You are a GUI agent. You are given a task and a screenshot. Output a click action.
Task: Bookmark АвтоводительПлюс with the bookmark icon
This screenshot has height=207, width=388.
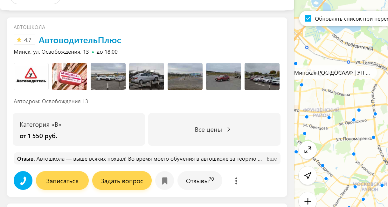click(x=164, y=181)
